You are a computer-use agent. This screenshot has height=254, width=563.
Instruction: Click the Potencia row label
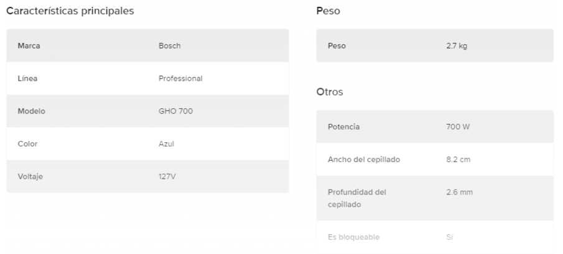pos(343,127)
